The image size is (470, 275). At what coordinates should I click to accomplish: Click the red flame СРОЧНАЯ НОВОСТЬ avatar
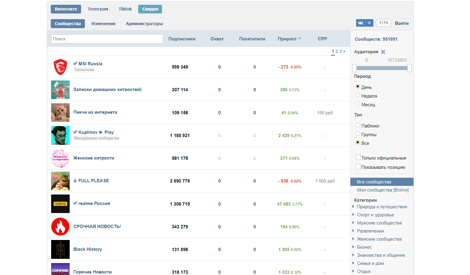(x=60, y=227)
